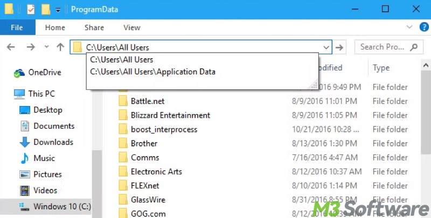Click the Videos filmstrip icon
The height and width of the screenshot is (218, 431).
(25, 191)
